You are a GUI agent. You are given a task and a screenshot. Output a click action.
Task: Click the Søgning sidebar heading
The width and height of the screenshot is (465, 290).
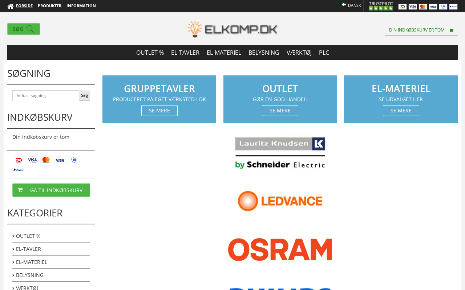[x=29, y=73]
